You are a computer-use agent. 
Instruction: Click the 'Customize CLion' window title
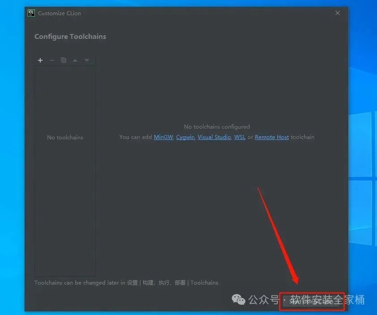[x=59, y=13]
